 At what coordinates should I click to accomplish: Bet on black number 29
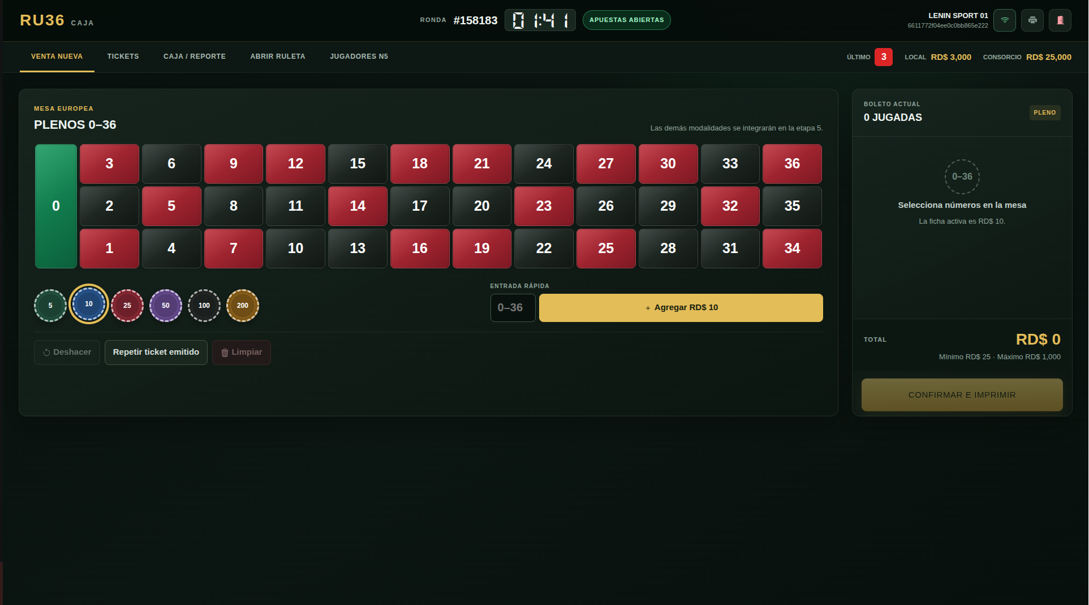point(668,206)
